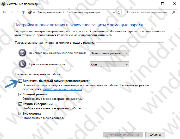Close the Системные параметры window
The image size is (180, 139).
(x=175, y=4)
